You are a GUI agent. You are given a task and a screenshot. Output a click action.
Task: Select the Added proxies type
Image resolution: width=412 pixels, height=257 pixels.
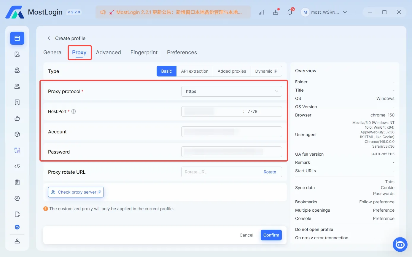tap(232, 71)
